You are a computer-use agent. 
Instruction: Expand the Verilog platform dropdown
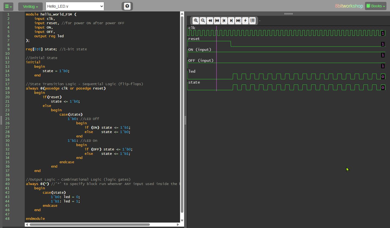point(30,6)
